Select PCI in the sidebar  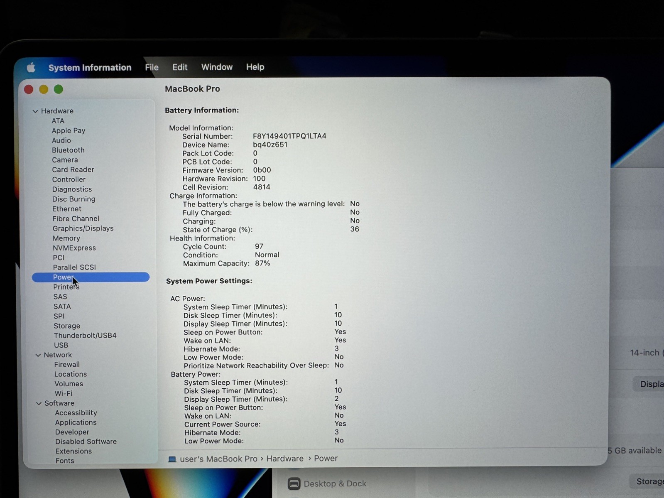tap(59, 258)
